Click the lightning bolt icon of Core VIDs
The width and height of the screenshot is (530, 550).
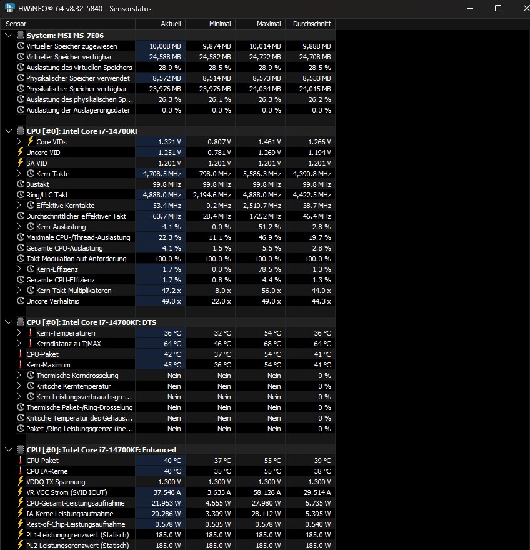[31, 141]
